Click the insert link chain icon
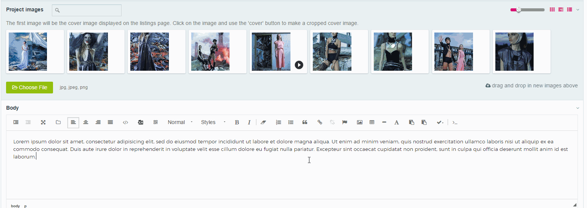The image size is (587, 208). (320, 123)
